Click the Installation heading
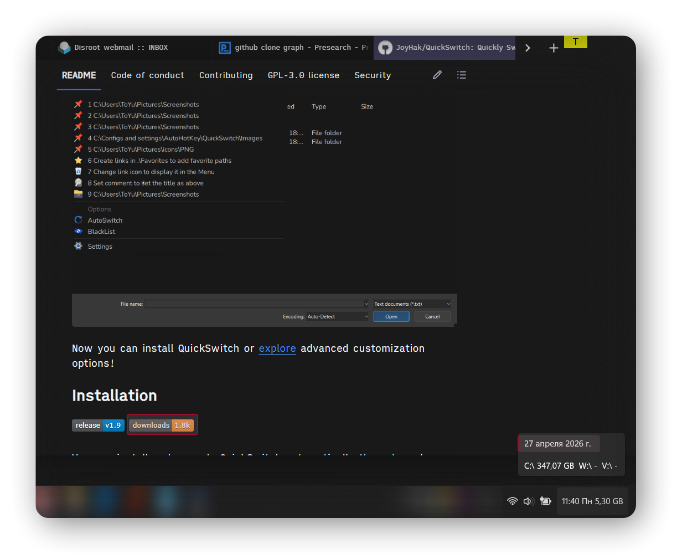 click(x=115, y=396)
